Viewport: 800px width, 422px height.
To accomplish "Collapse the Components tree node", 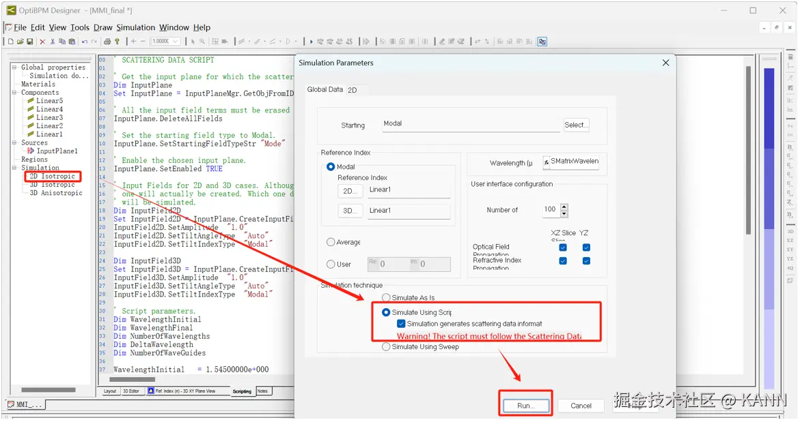I will (x=15, y=93).
